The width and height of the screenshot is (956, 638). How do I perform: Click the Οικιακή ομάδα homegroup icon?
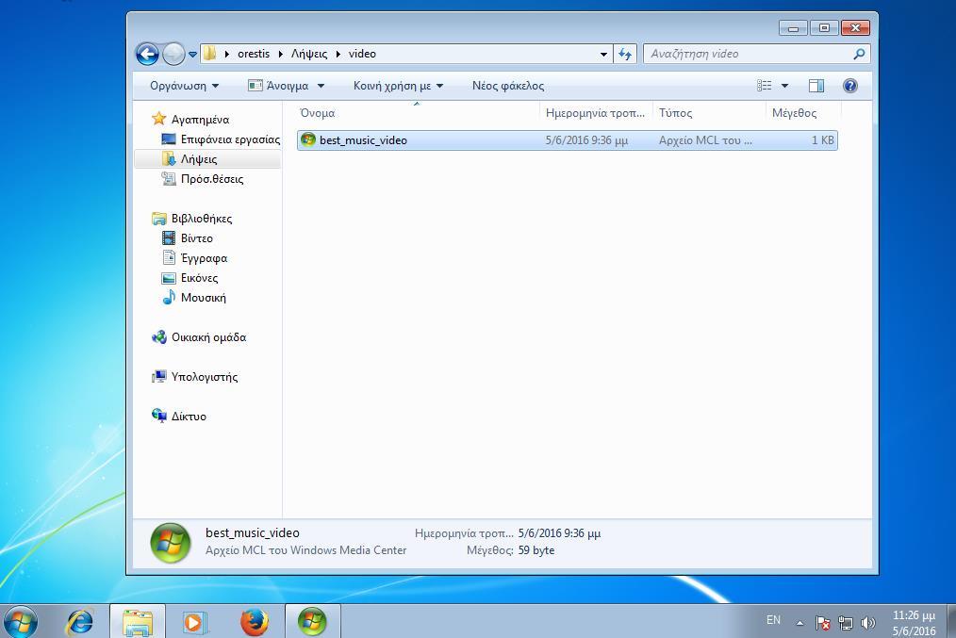[159, 337]
